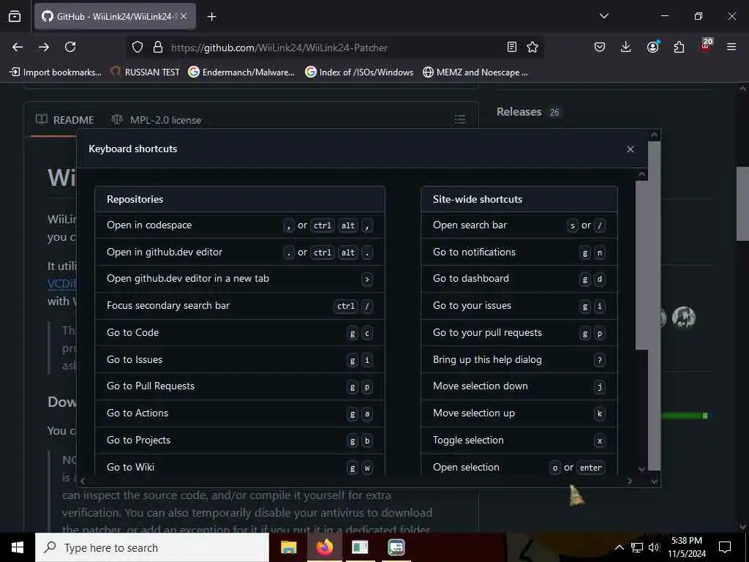Switch to the README tab
This screenshot has width=749, height=562.
(x=65, y=119)
